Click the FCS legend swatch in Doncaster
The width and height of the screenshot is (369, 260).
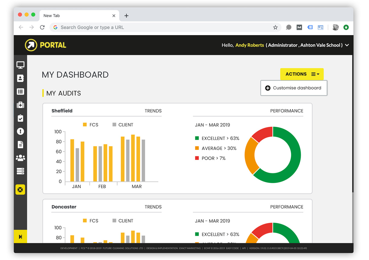click(x=85, y=221)
